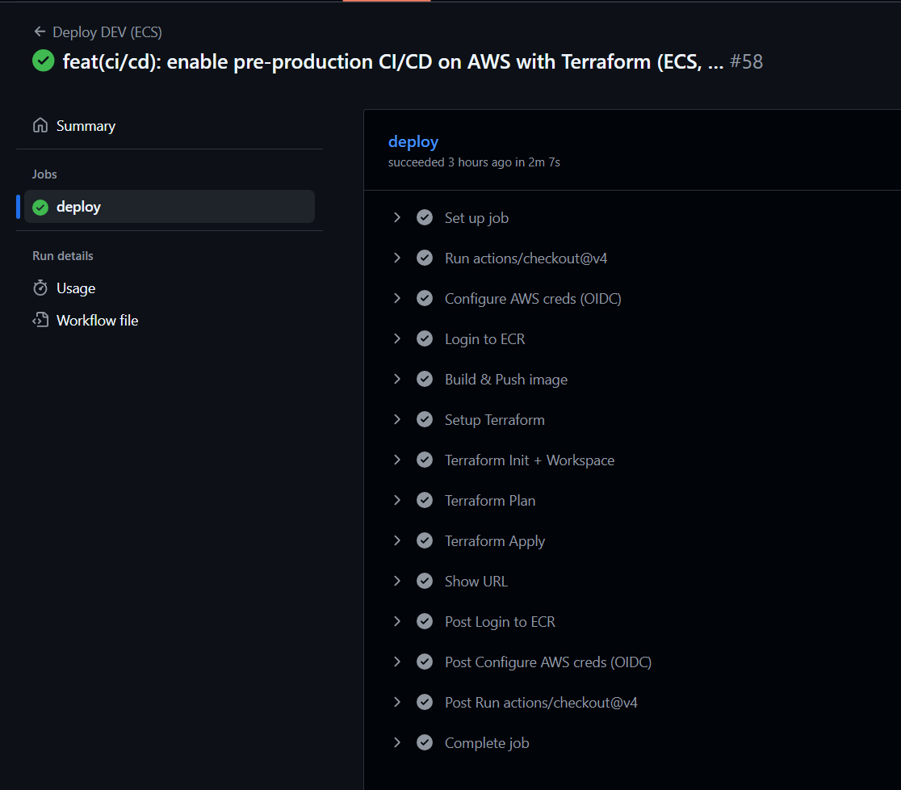Image resolution: width=901 pixels, height=790 pixels.
Task: Click the green success icon next to run title
Action: [43, 61]
